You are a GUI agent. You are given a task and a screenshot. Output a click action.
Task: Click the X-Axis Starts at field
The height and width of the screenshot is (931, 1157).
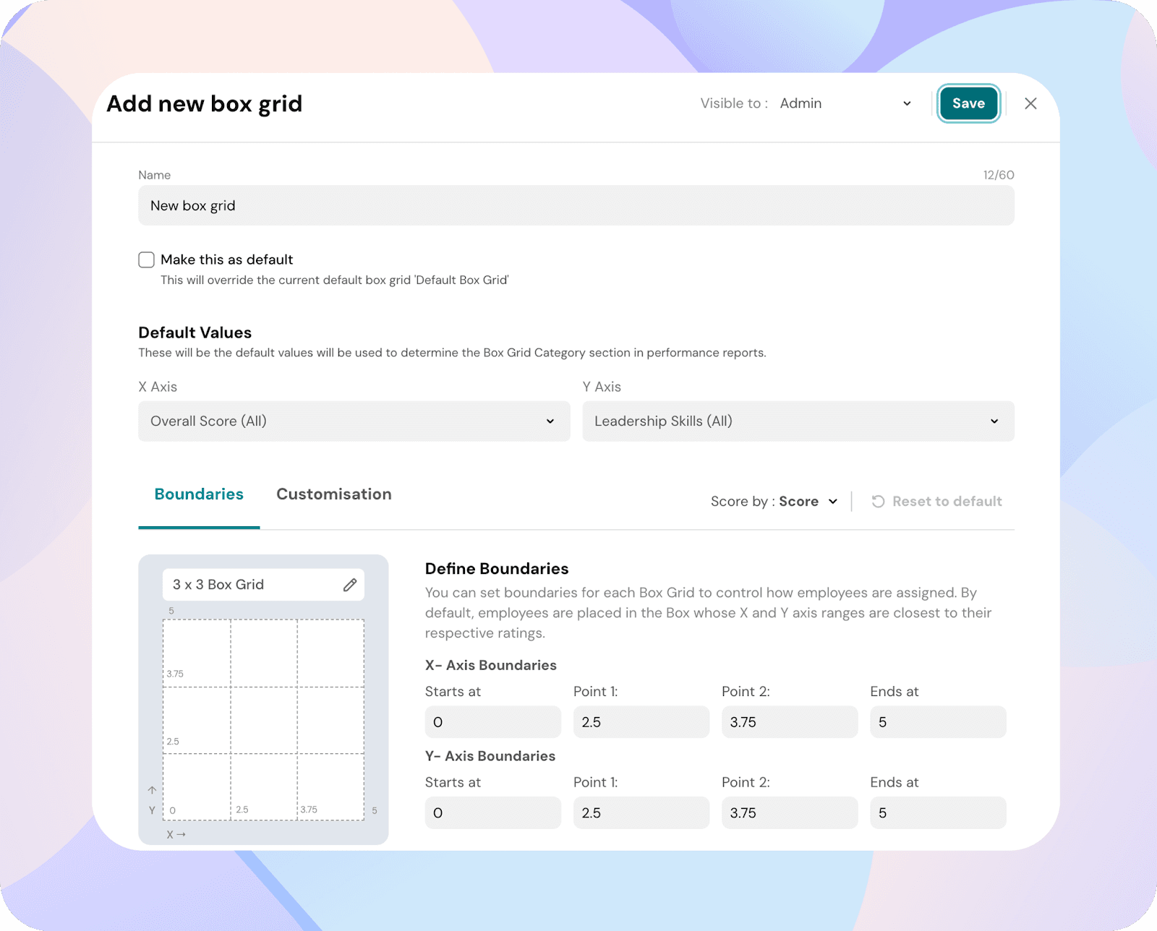(x=492, y=722)
